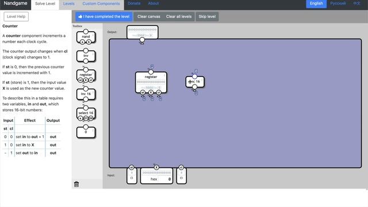368x207 pixels.
Task: Click the hex format selector of X input
Action: tap(154, 179)
